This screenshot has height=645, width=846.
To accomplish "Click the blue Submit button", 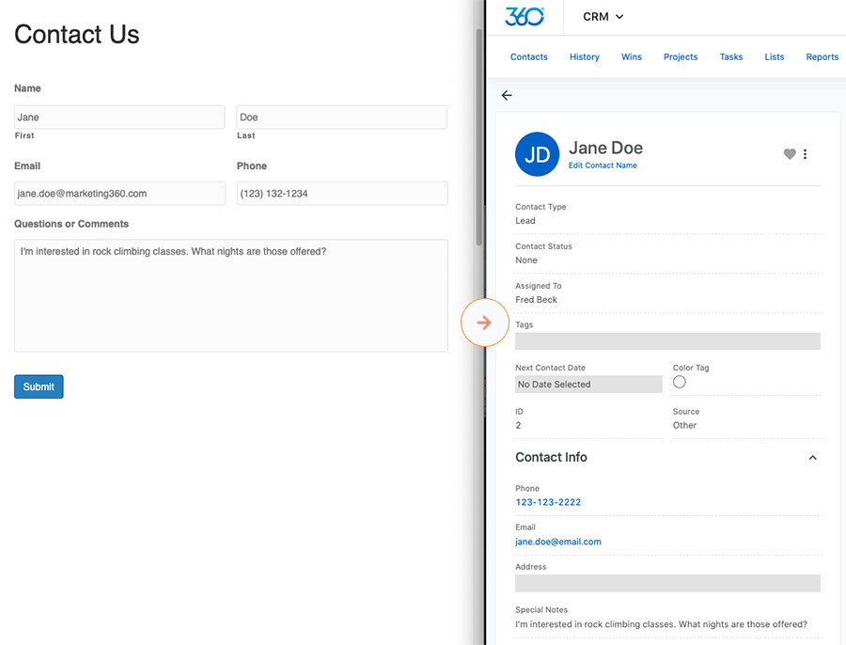I will [x=39, y=386].
